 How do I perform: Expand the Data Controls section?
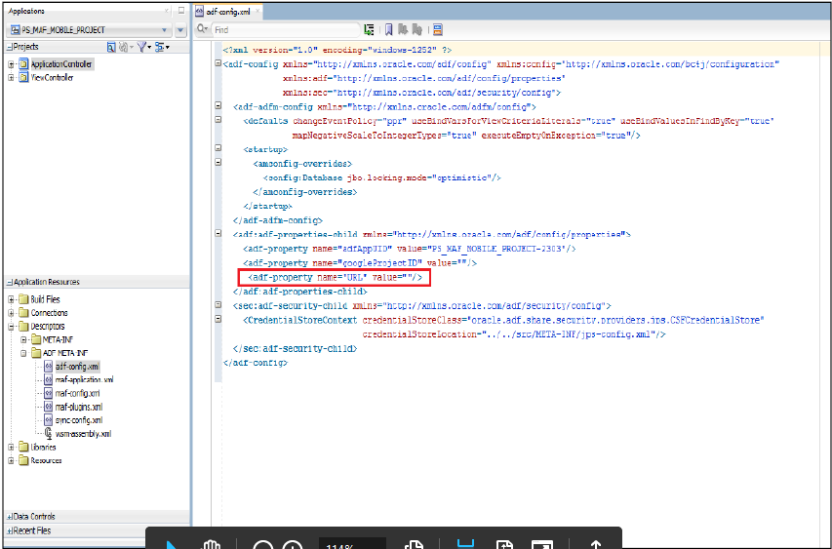[x=9, y=516]
